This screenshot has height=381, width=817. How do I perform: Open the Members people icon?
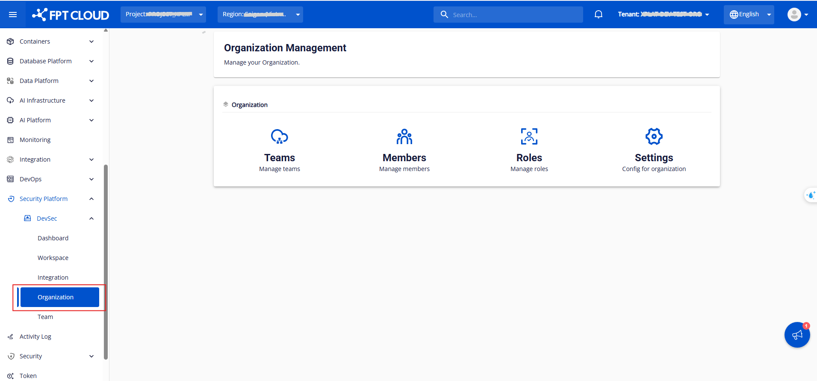click(404, 136)
